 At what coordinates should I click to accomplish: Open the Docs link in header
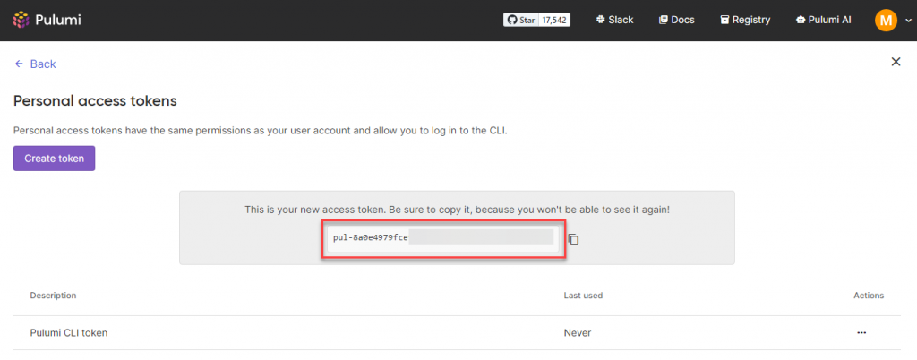point(677,20)
